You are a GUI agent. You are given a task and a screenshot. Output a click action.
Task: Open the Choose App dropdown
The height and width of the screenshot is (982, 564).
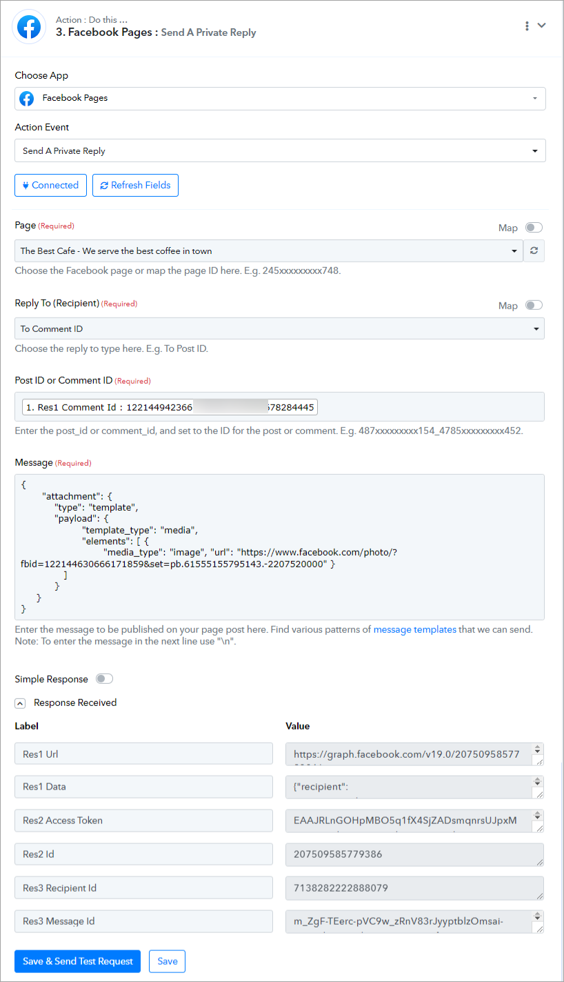coord(280,99)
